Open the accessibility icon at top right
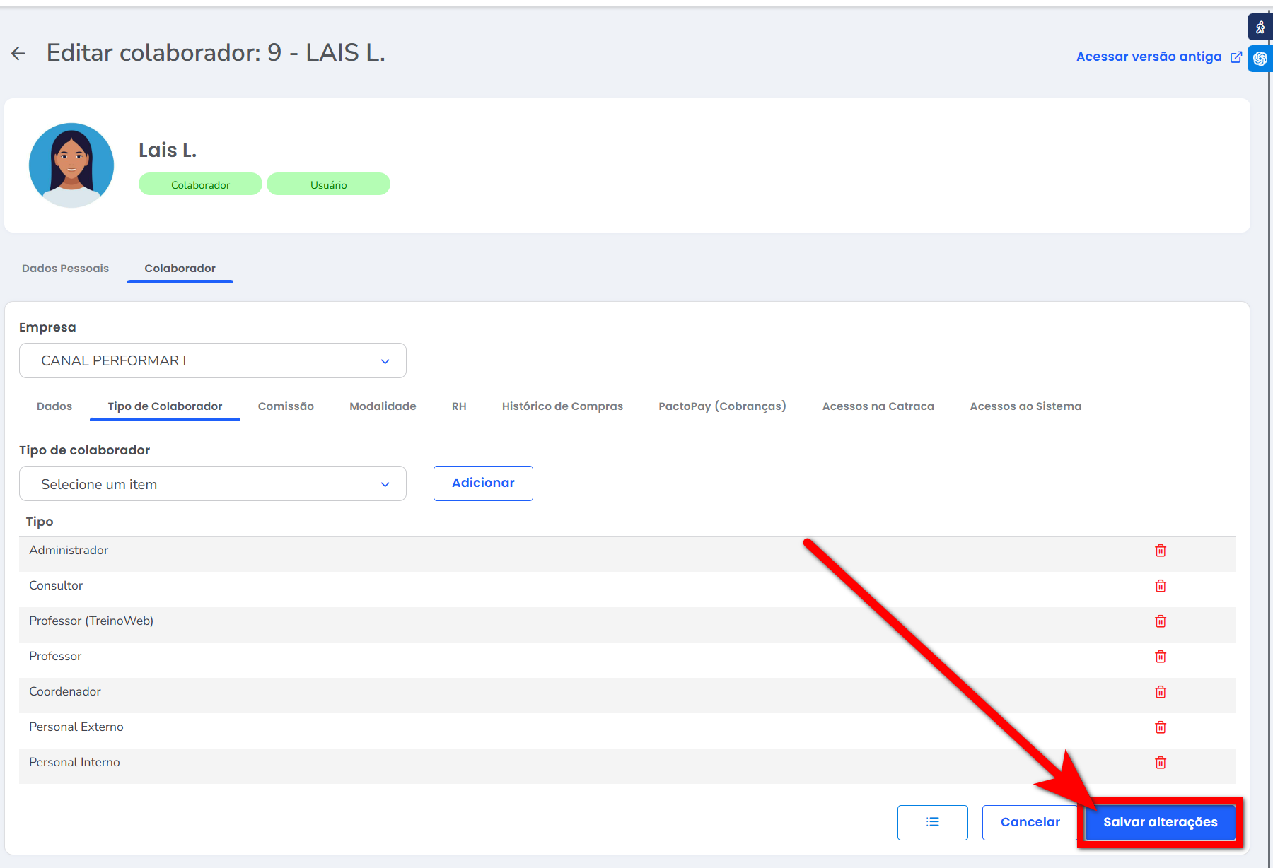This screenshot has width=1273, height=868. tap(1260, 28)
